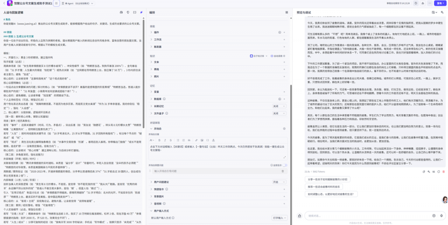The width and height of the screenshot is (448, 225).
Task: Insert bulleted list in opening text editor
Action: (178, 140)
